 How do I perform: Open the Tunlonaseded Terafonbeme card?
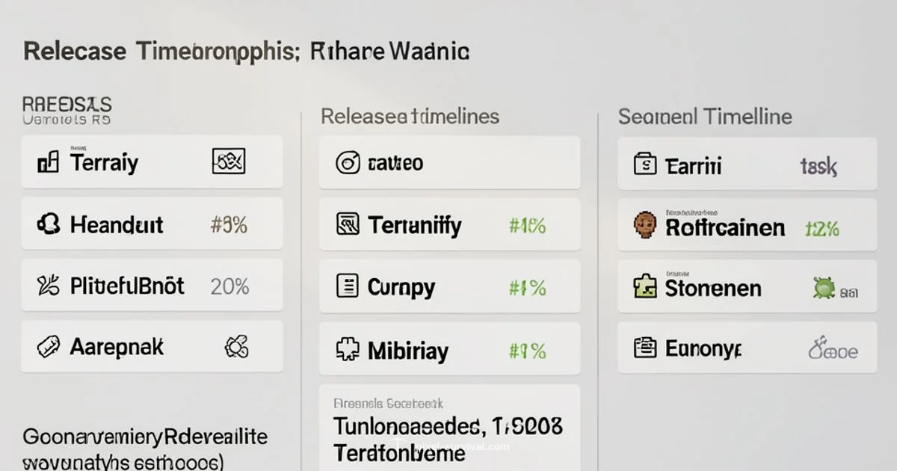coord(449,430)
